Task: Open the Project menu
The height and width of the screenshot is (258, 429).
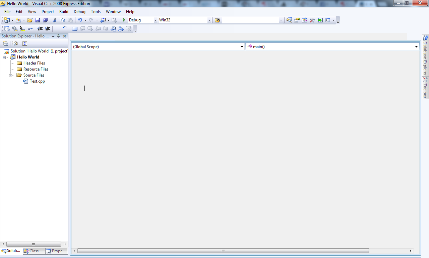Action: coord(48,11)
